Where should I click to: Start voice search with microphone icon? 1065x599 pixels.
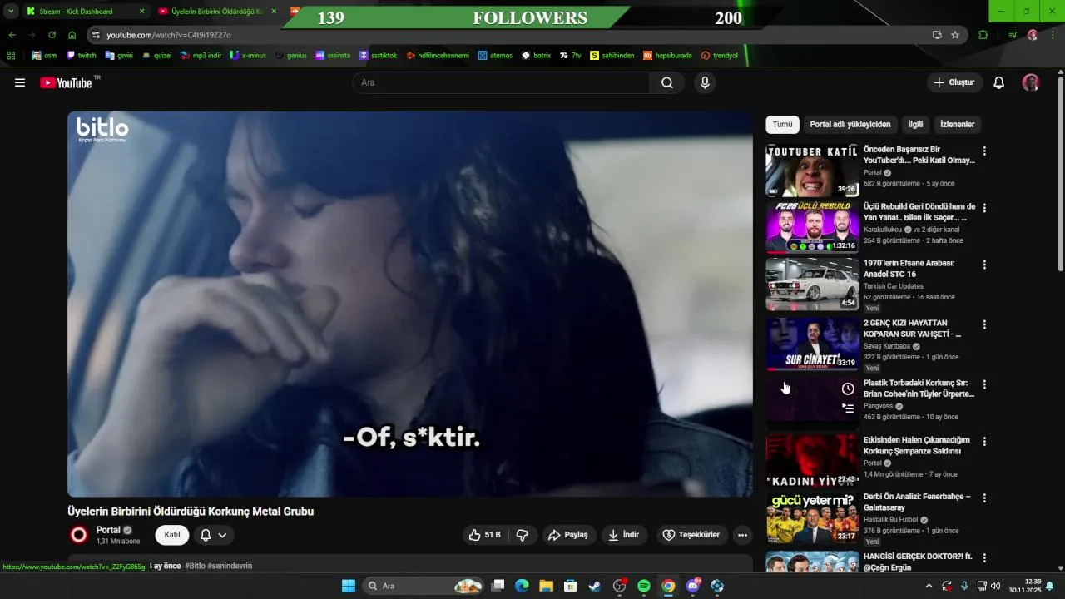(705, 82)
